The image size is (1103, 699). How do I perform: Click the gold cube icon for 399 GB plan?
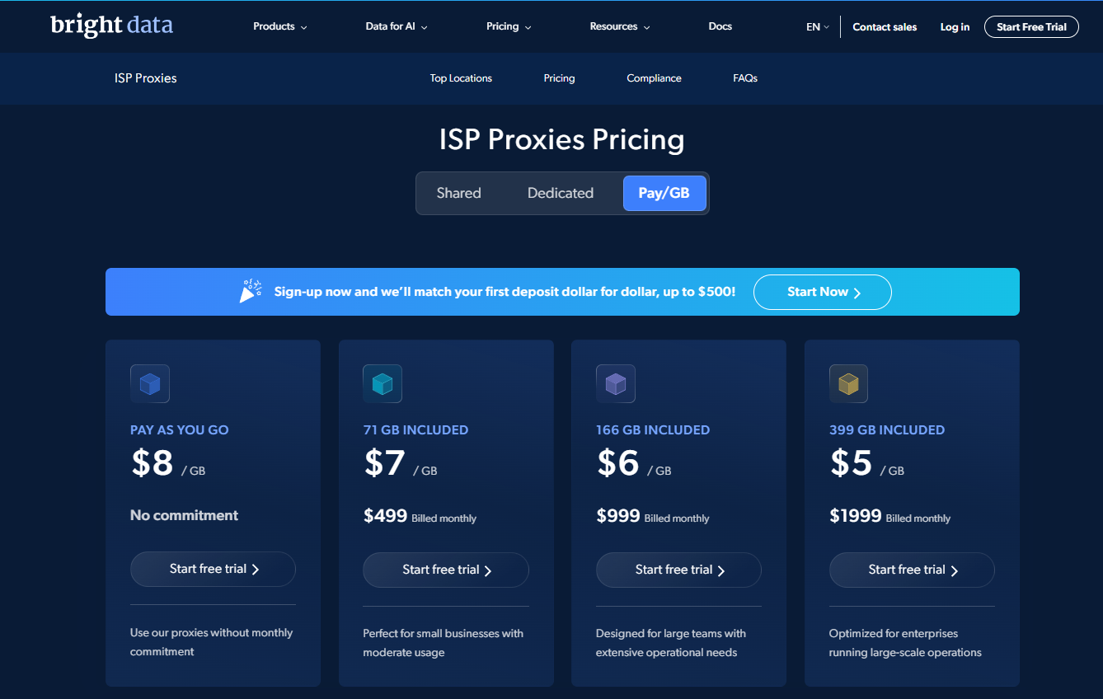point(848,384)
